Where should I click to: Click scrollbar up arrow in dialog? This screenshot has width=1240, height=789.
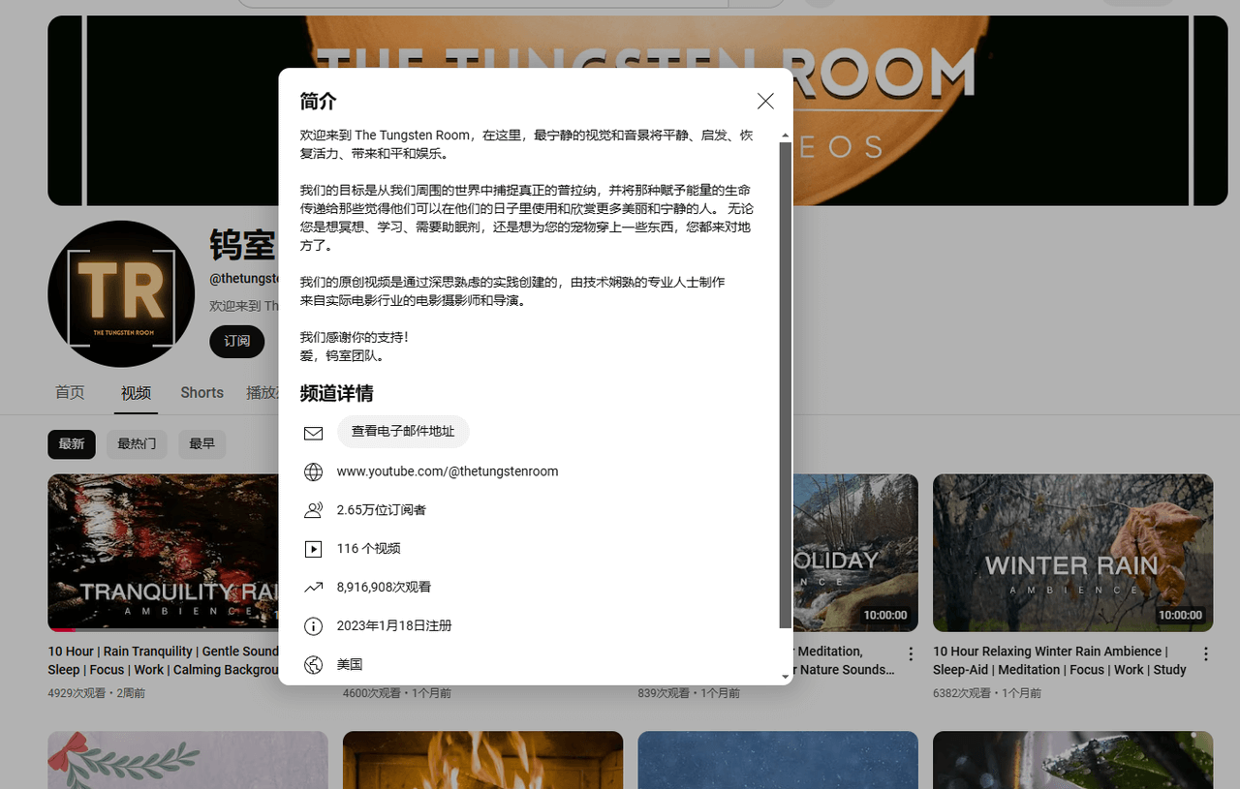coord(785,136)
